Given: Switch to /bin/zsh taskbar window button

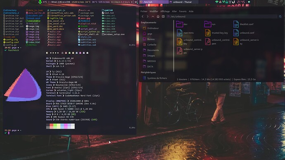Looking at the screenshot, I should pyautogui.click(x=154, y=2).
